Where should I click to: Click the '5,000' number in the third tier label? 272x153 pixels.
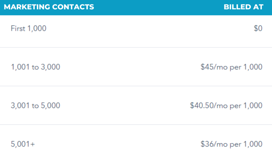tap(50, 105)
